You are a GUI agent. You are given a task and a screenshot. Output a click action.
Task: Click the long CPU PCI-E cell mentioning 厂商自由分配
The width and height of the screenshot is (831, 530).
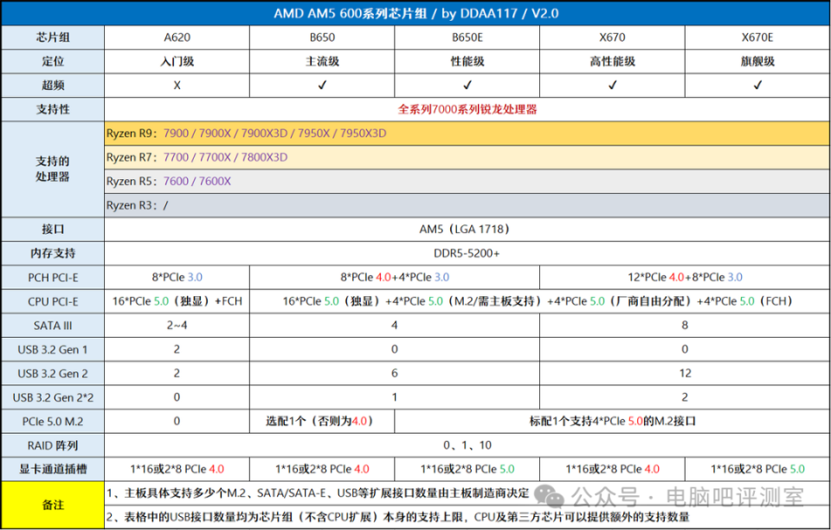point(539,301)
